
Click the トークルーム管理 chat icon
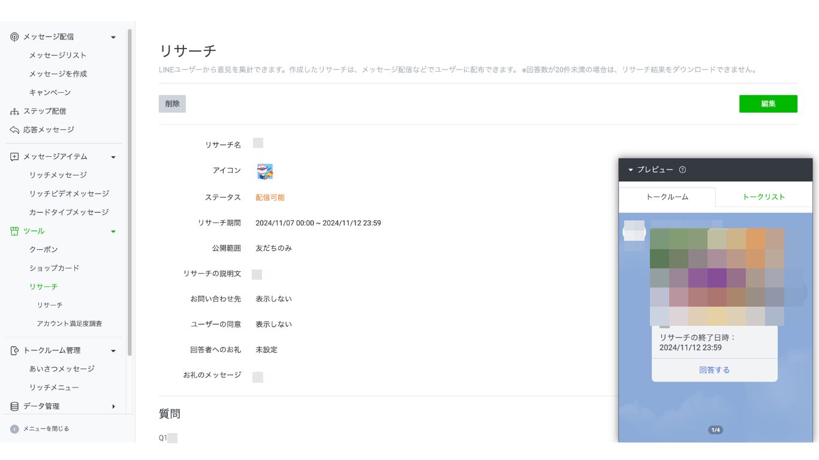tap(15, 350)
